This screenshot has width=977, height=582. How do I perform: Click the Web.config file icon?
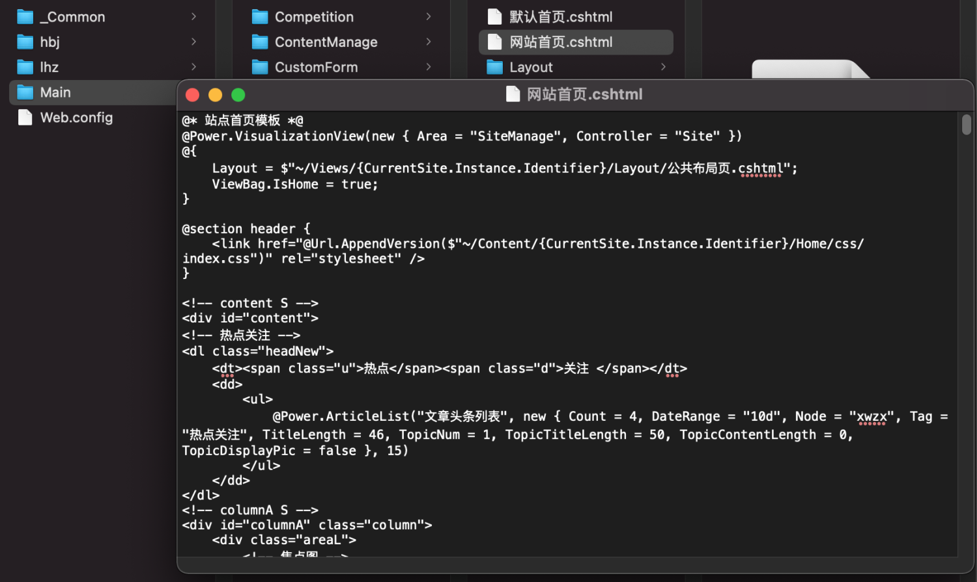[x=25, y=118]
